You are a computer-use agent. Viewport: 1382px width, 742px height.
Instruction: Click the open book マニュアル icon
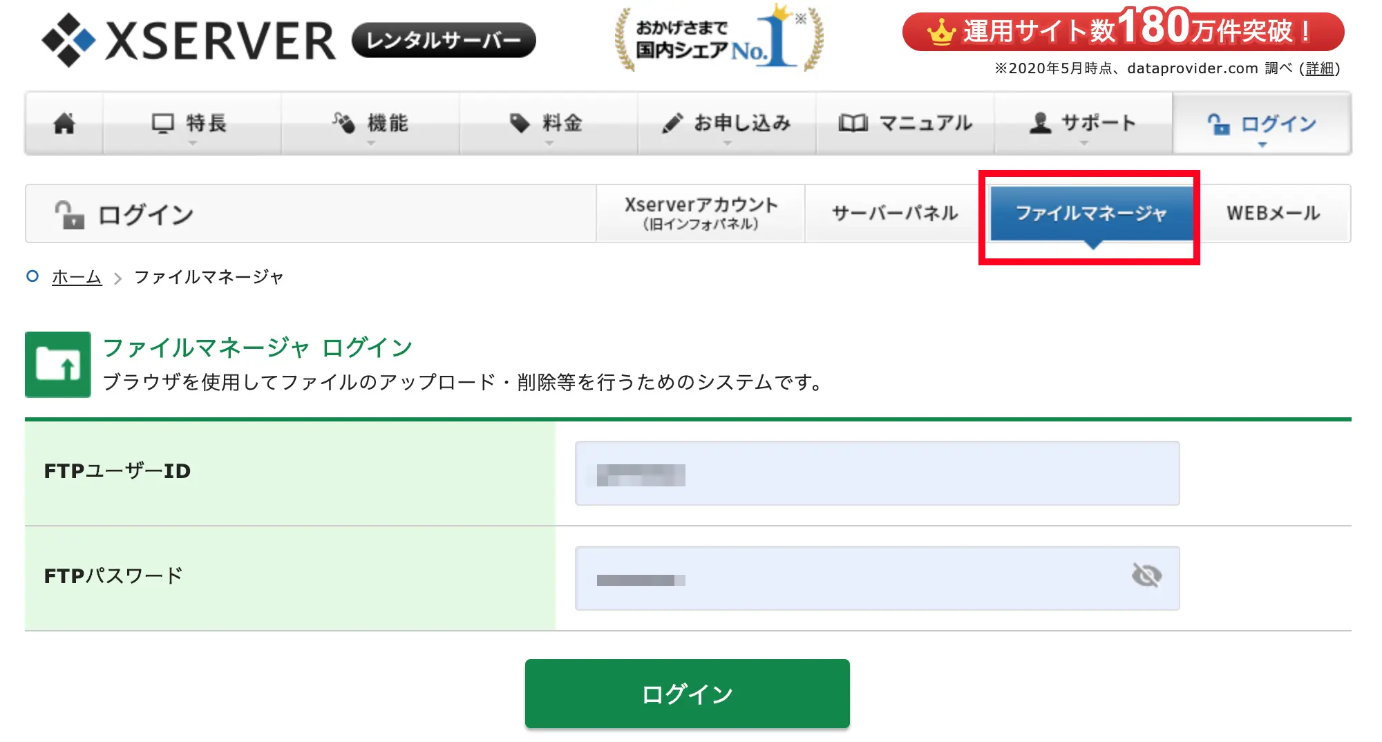(x=853, y=124)
